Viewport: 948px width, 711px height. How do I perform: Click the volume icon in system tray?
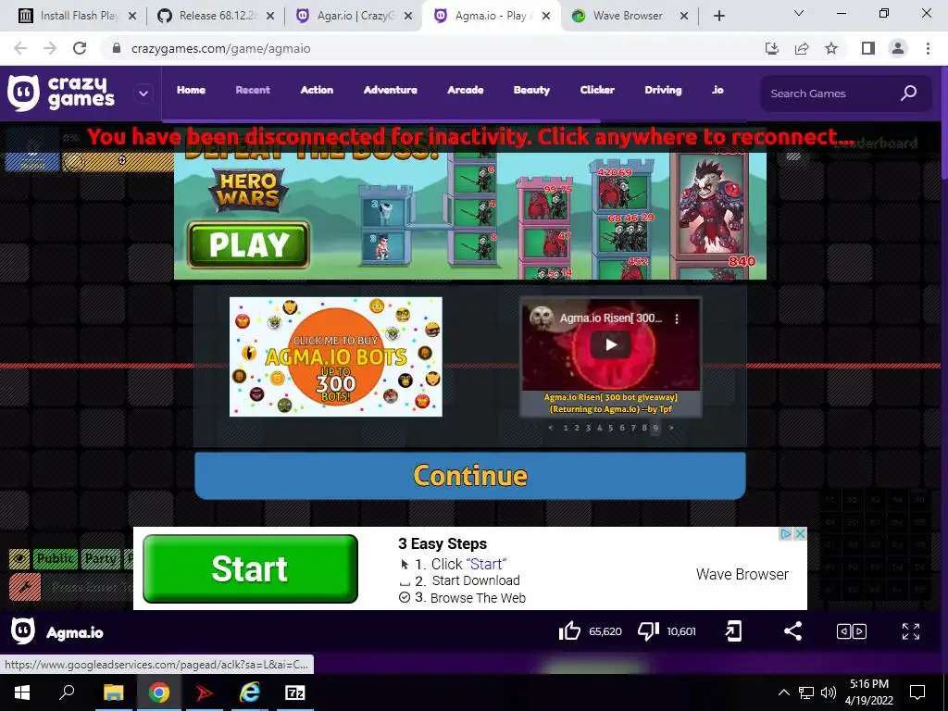[829, 692]
